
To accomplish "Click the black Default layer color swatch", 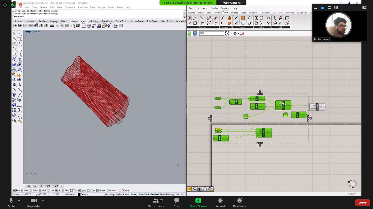I will 79,194.
